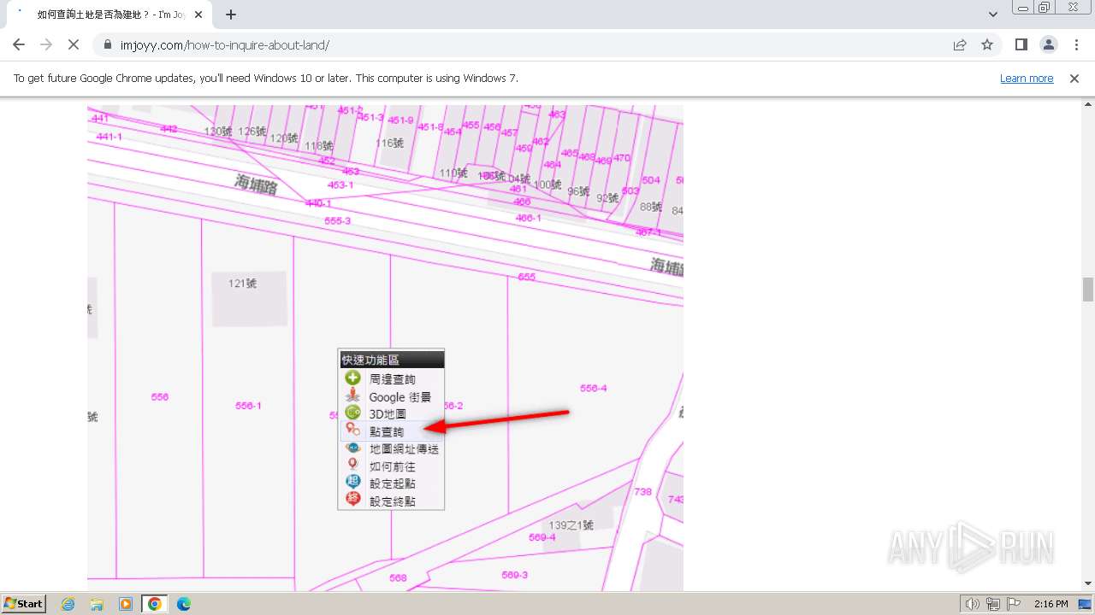Click the 3D地圖 green icon
This screenshot has width=1095, height=615.
pyautogui.click(x=352, y=413)
